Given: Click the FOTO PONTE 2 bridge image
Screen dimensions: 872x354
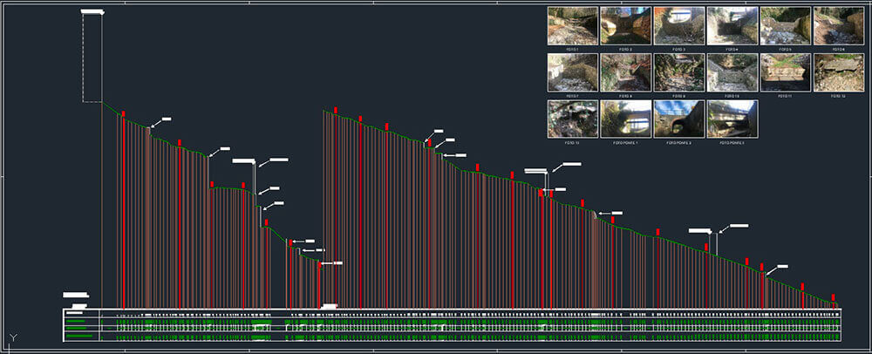Looking at the screenshot, I should click(678, 119).
